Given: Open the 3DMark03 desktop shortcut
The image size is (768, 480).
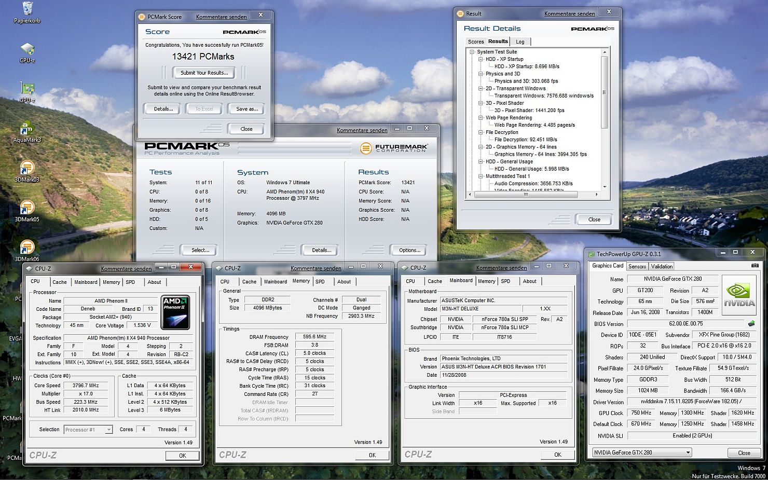Looking at the screenshot, I should (27, 171).
